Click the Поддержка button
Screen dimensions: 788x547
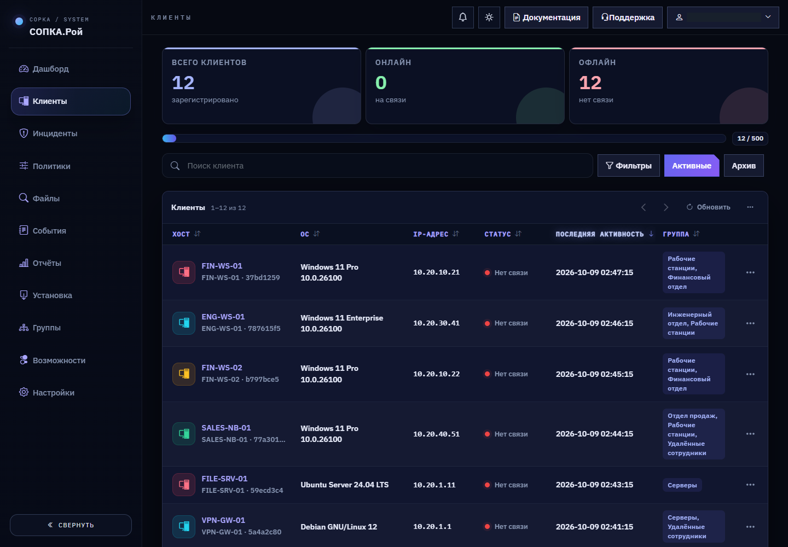coord(628,18)
